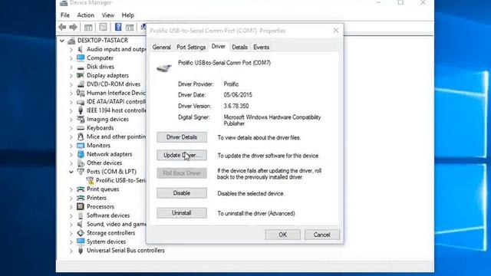
Task: Confirm the dialog with OK
Action: click(283, 235)
